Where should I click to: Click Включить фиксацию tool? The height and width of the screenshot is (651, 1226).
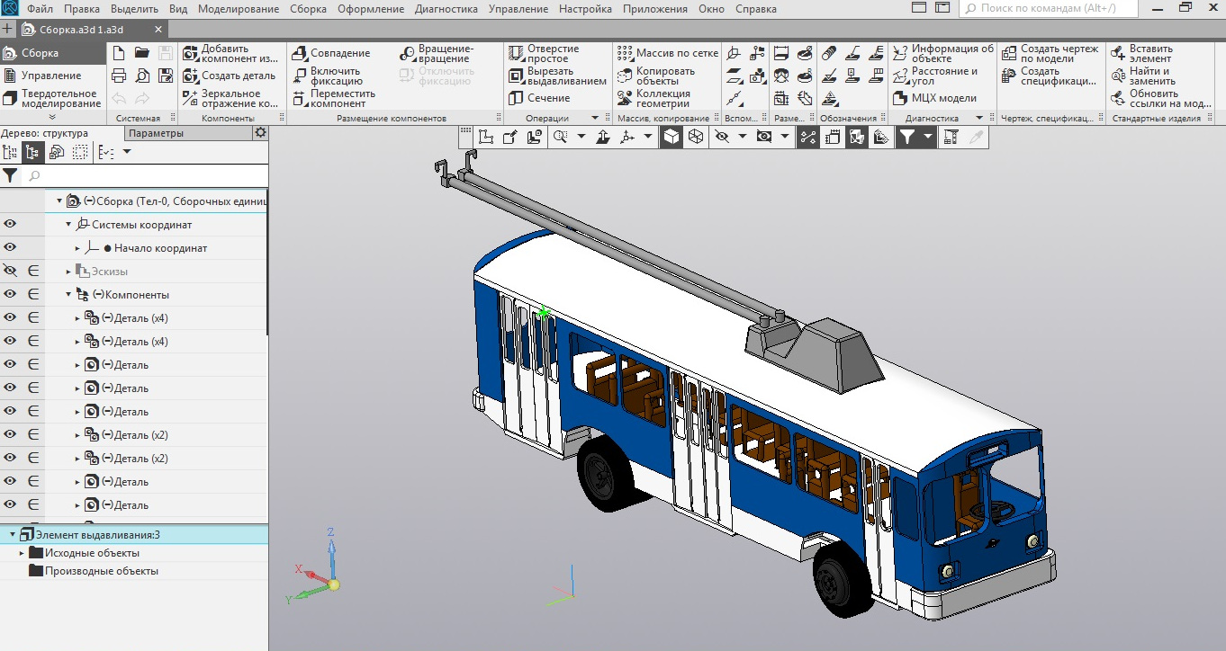pos(328,76)
